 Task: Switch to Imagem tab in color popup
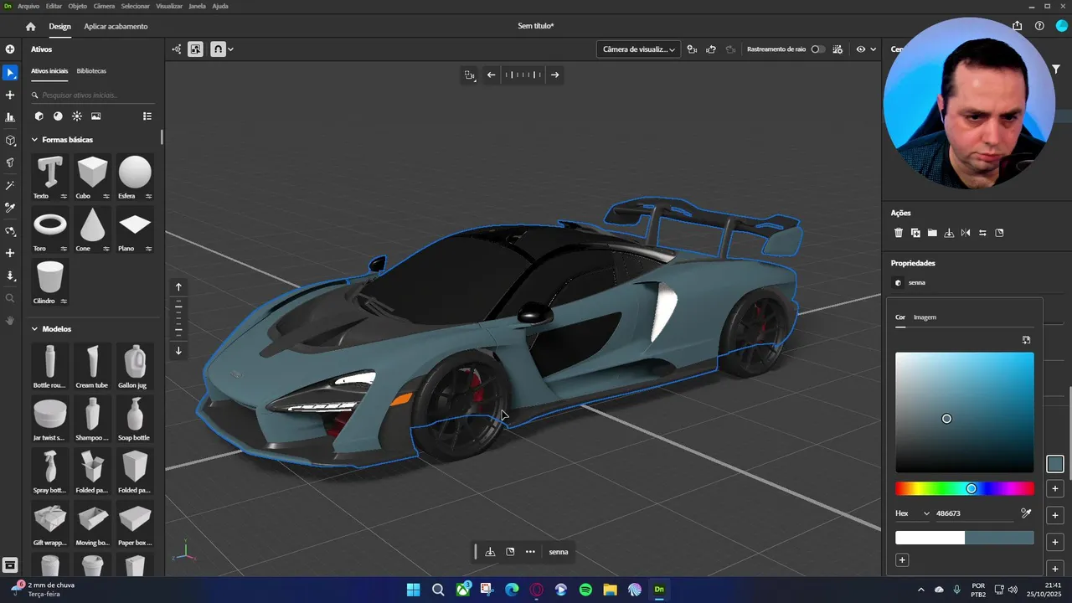925,317
